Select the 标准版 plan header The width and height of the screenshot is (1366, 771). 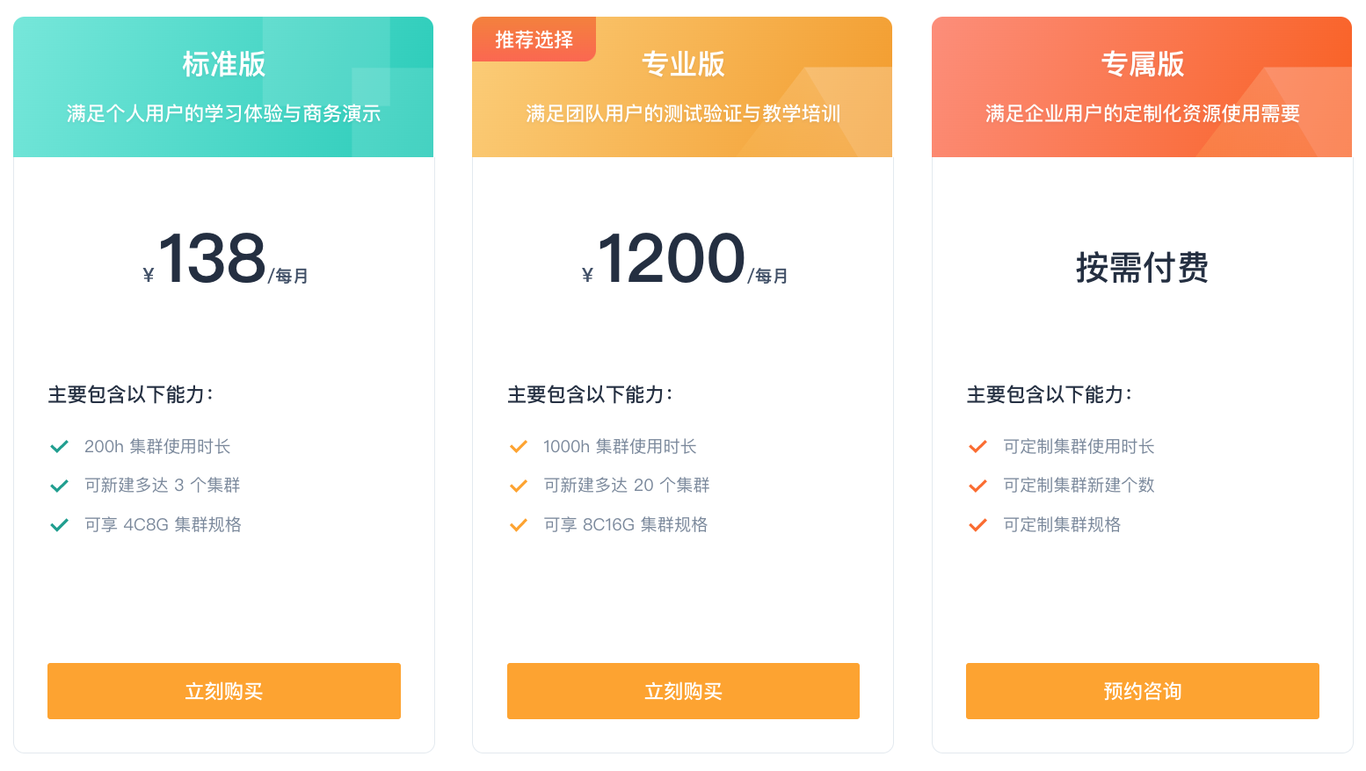click(x=223, y=87)
